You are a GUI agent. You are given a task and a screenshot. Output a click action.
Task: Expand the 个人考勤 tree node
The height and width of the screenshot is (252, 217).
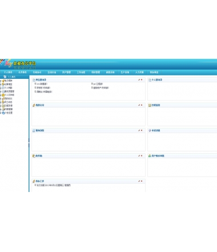point(1,88)
